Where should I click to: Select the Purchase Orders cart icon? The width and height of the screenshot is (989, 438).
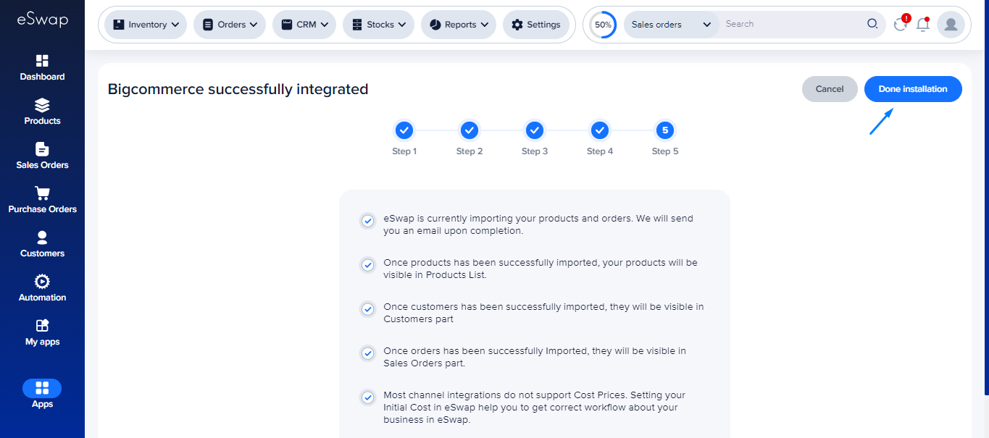tap(42, 194)
